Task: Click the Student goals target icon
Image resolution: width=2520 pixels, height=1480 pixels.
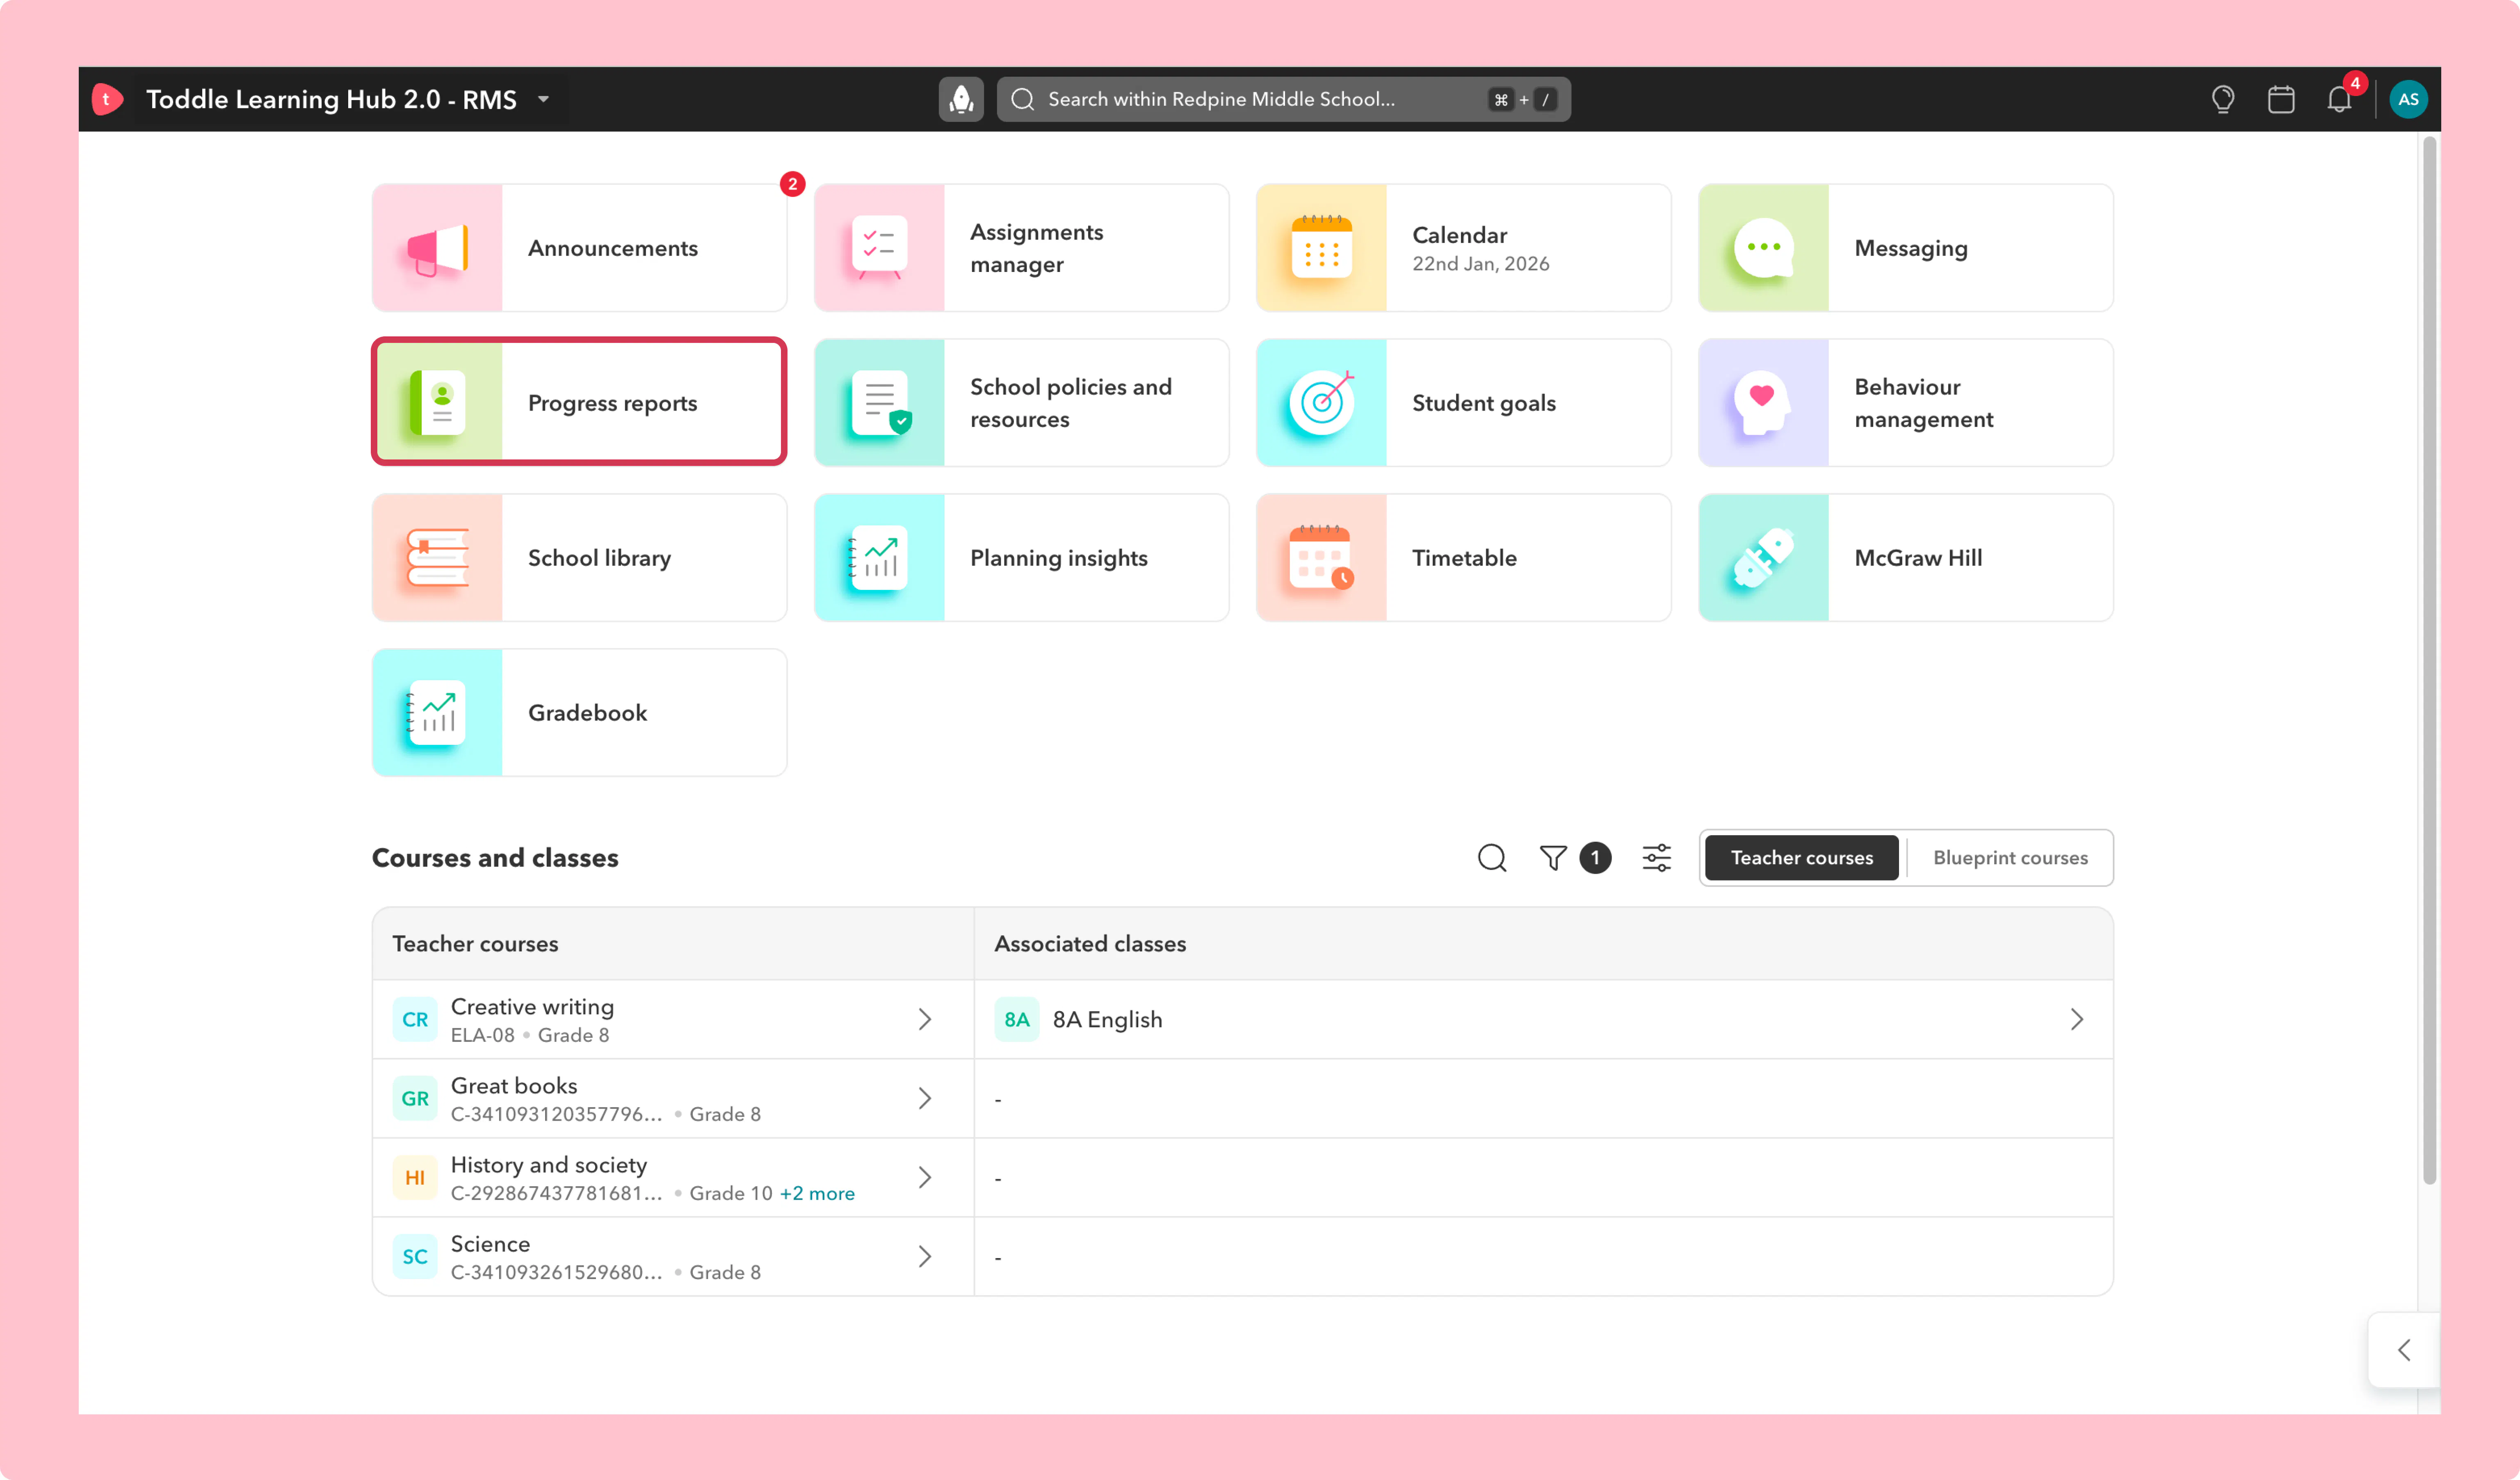Action: tap(1322, 402)
